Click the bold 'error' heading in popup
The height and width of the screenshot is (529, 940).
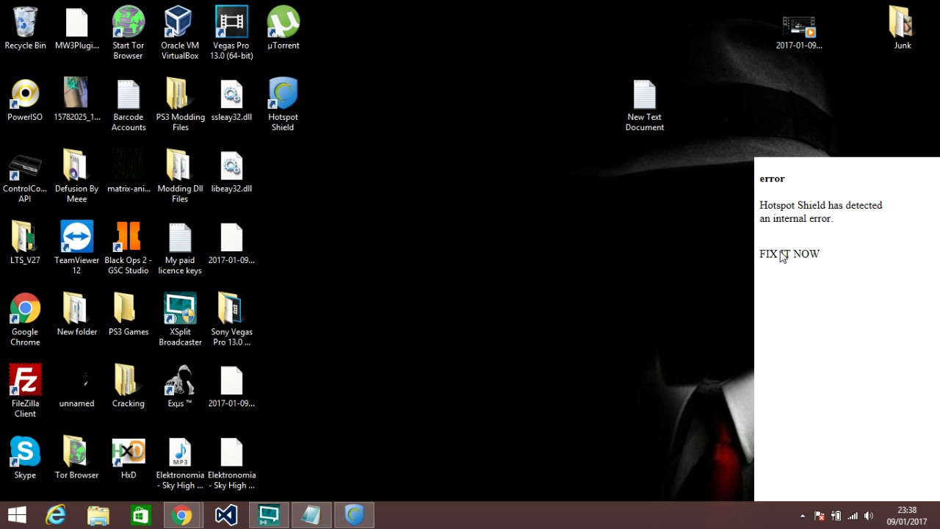click(x=772, y=179)
